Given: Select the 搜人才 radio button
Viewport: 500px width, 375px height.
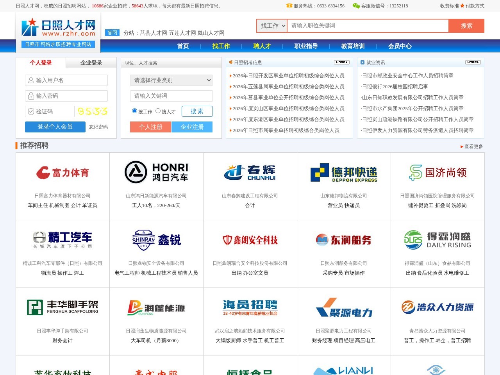Looking at the screenshot, I should [158, 111].
